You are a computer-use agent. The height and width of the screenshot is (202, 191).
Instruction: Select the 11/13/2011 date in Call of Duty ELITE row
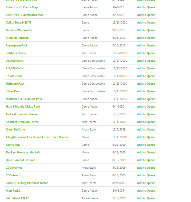[120, 23]
